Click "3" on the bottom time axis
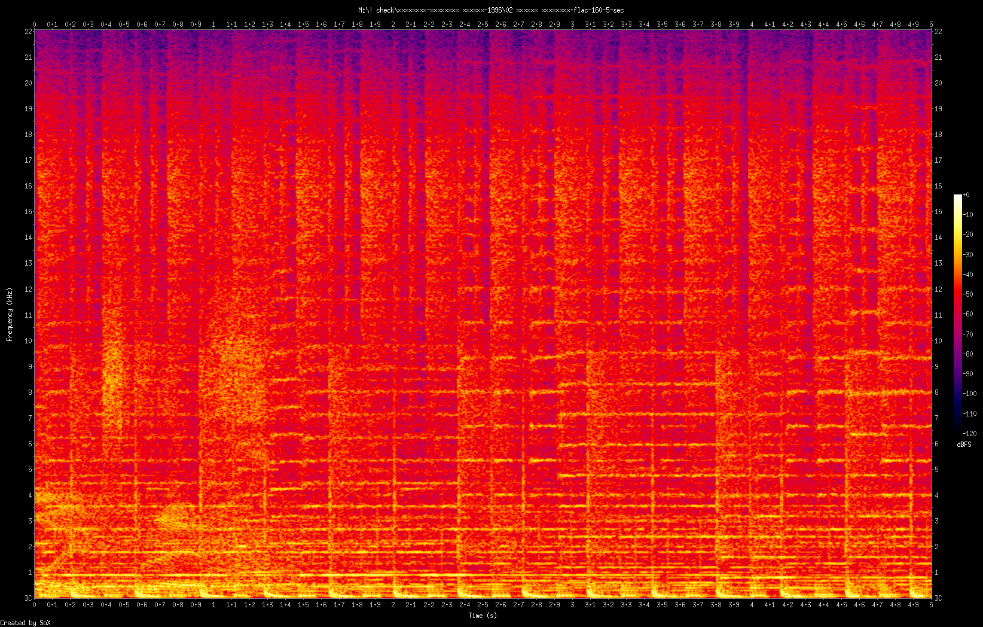This screenshot has height=627, width=983. (x=573, y=605)
